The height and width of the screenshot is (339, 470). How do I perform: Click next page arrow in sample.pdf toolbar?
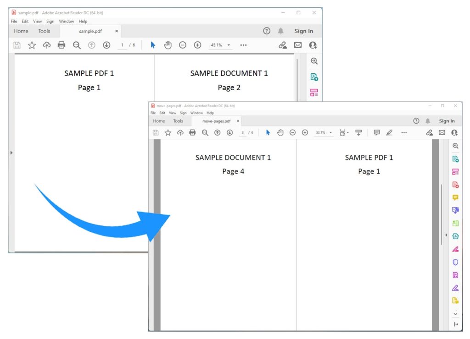[106, 45]
